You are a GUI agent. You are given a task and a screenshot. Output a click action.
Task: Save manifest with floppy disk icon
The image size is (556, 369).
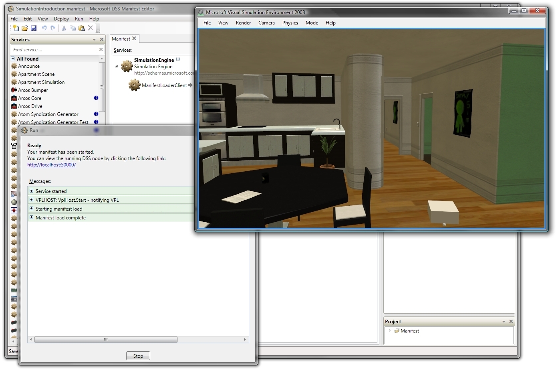[34, 28]
